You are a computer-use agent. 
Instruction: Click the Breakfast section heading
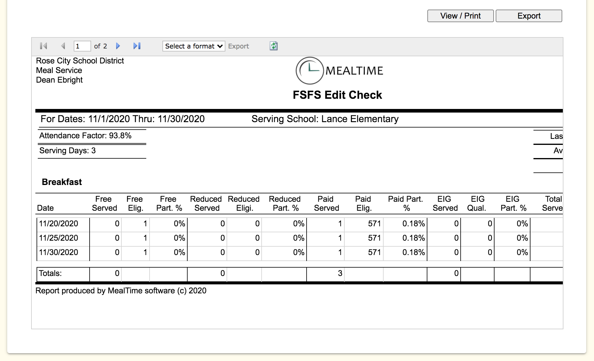coord(62,182)
